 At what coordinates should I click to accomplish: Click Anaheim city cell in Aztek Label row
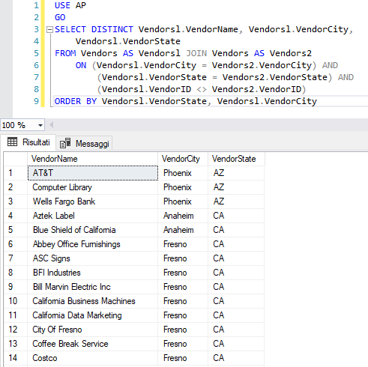tap(183, 216)
